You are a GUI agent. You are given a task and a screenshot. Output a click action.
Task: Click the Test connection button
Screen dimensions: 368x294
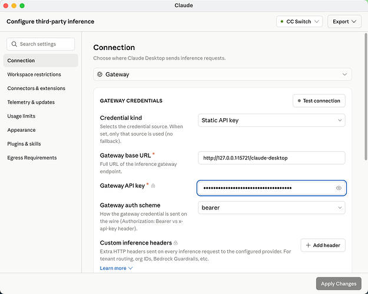(319, 101)
